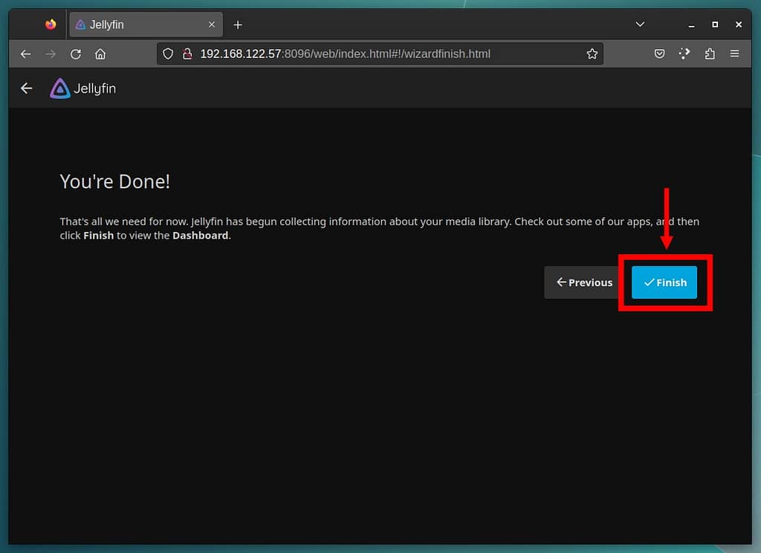Bookmark this page with the star
Screen dimensions: 761x553
click(x=592, y=54)
